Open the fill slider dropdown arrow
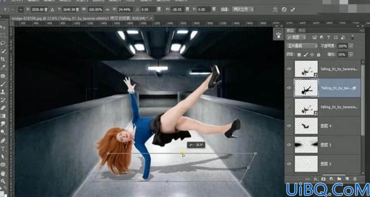Image resolution: width=370 pixels, height=197 pixels. click(x=351, y=54)
